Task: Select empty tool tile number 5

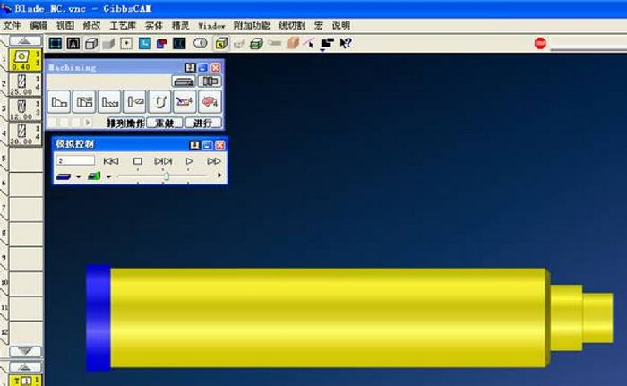Action: [25, 159]
